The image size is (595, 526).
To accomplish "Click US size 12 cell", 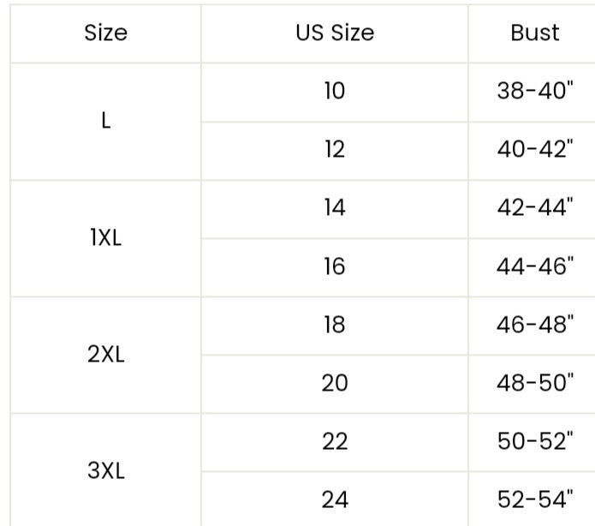I will pyautogui.click(x=335, y=150).
